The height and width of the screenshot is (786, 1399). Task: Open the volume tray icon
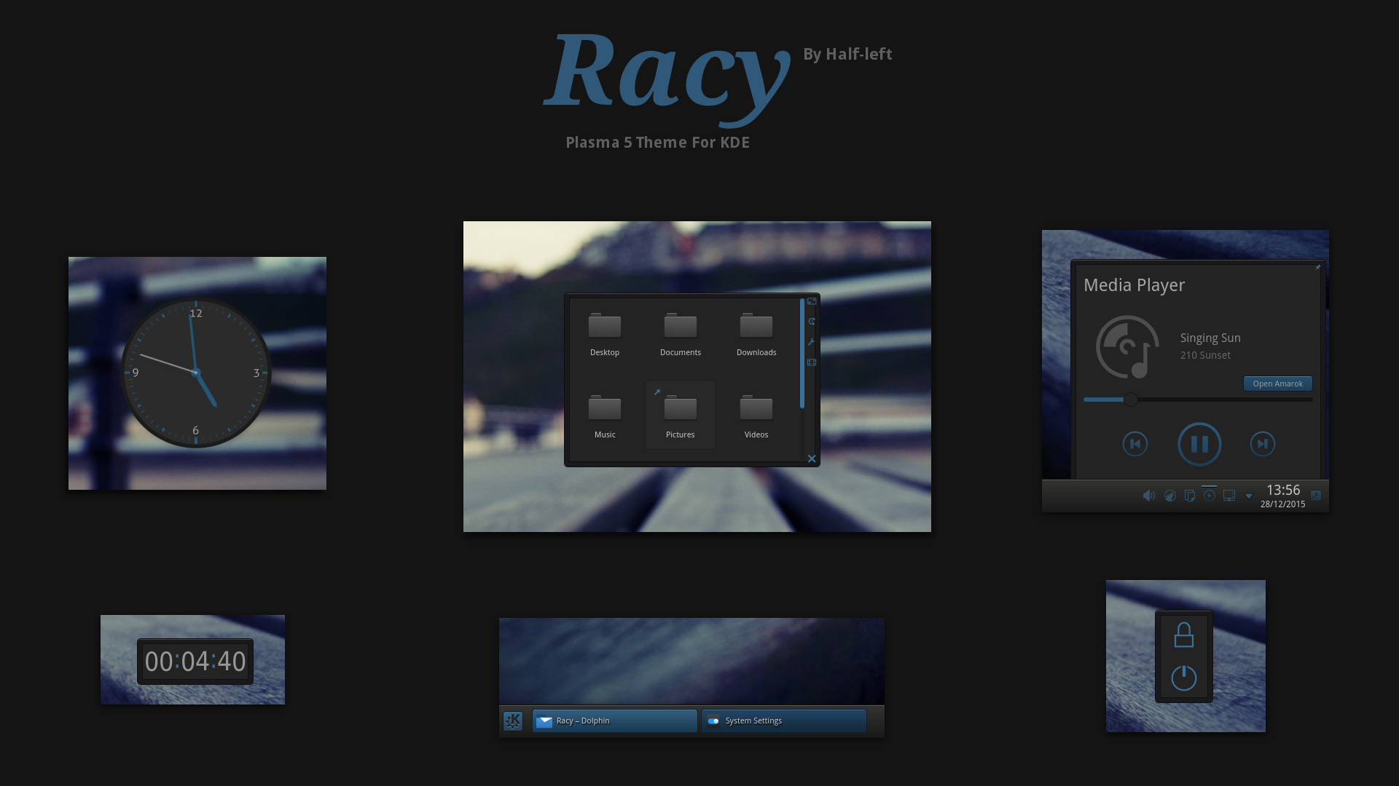(x=1149, y=496)
